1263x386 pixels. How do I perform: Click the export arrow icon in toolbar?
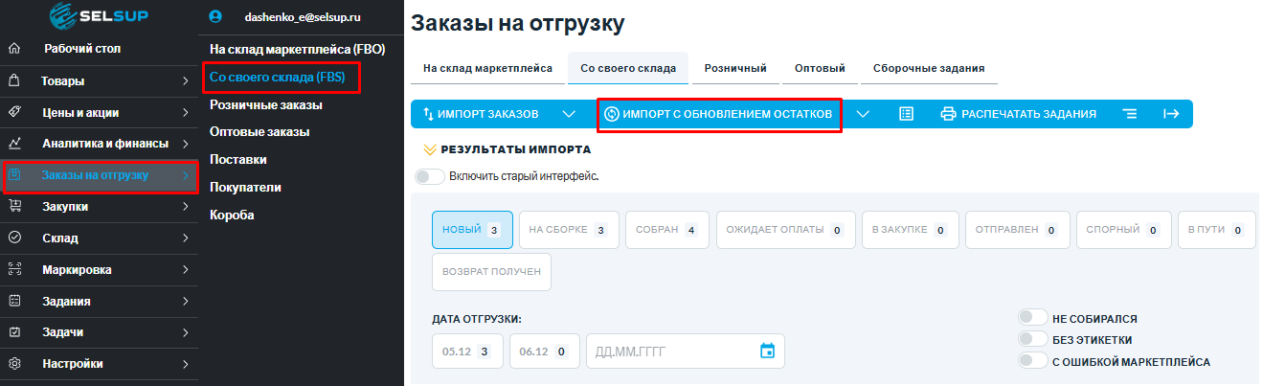[x=1170, y=114]
